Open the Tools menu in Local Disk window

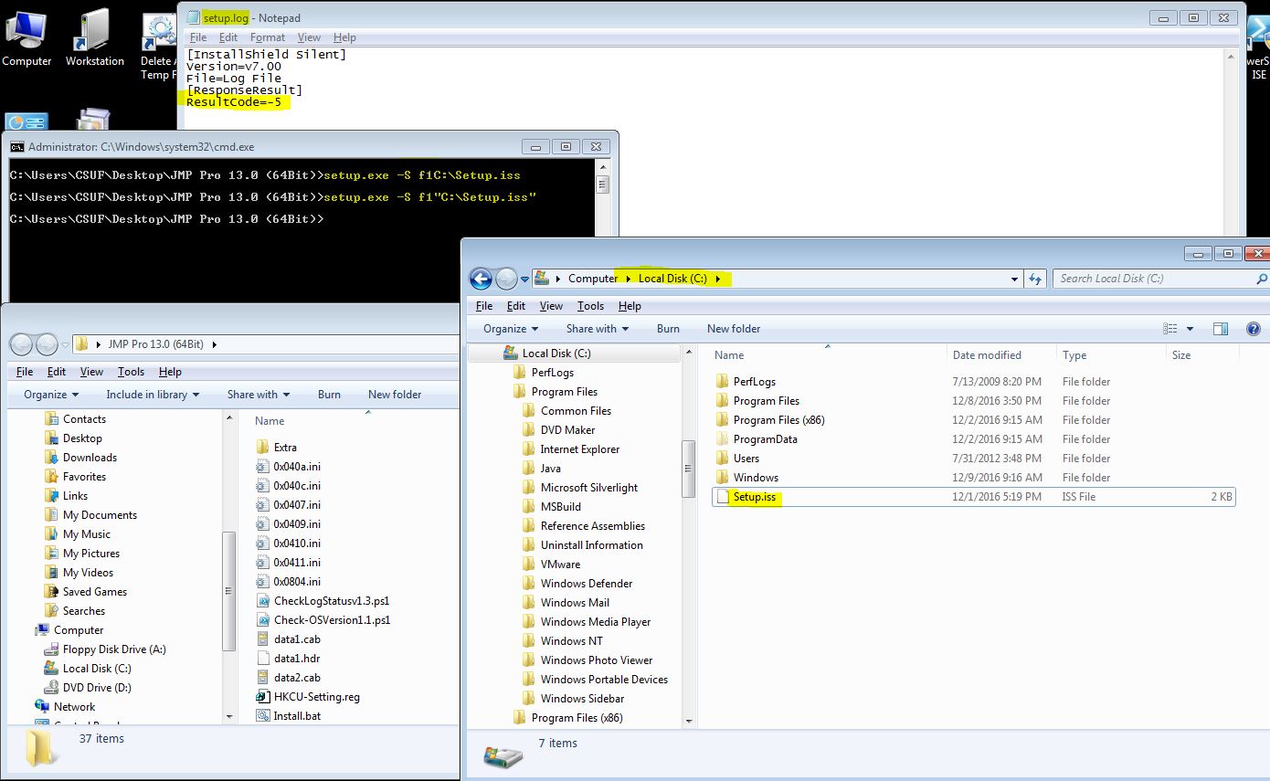pyautogui.click(x=590, y=306)
